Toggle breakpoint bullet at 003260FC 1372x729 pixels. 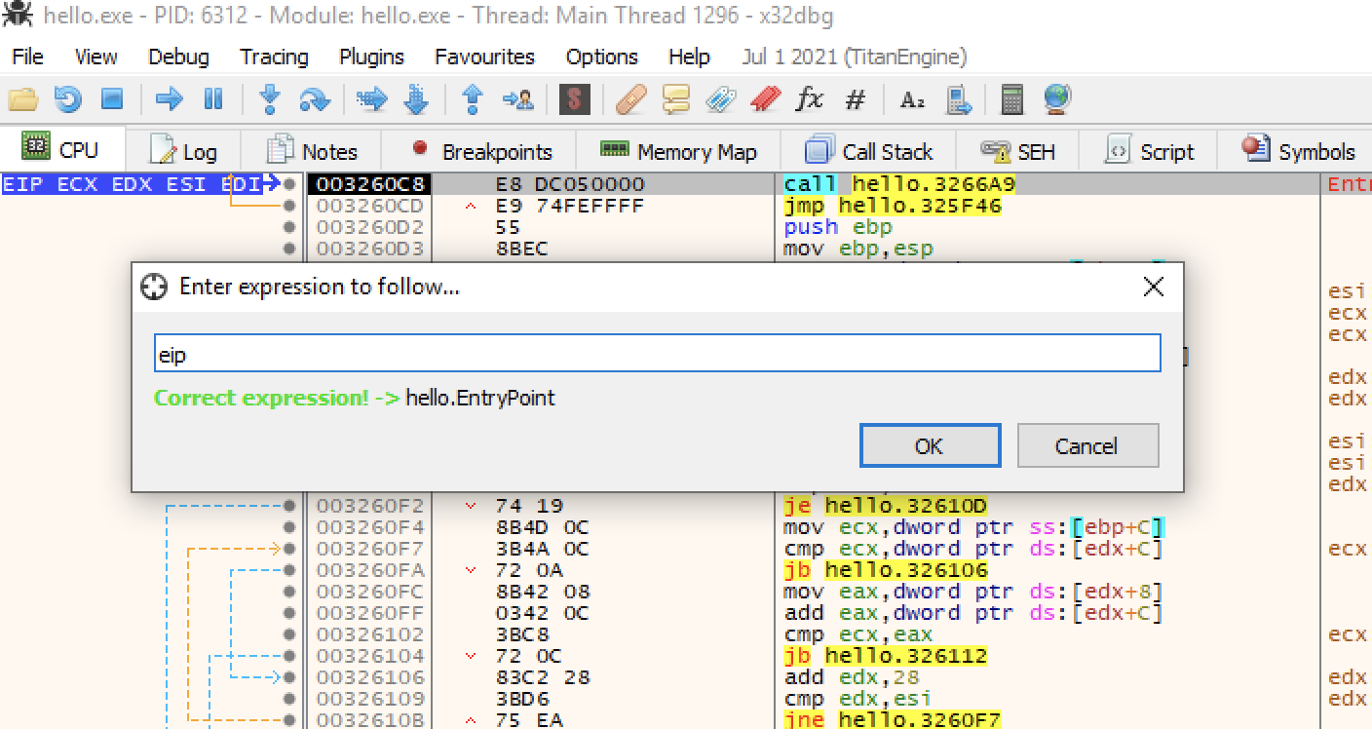point(288,592)
